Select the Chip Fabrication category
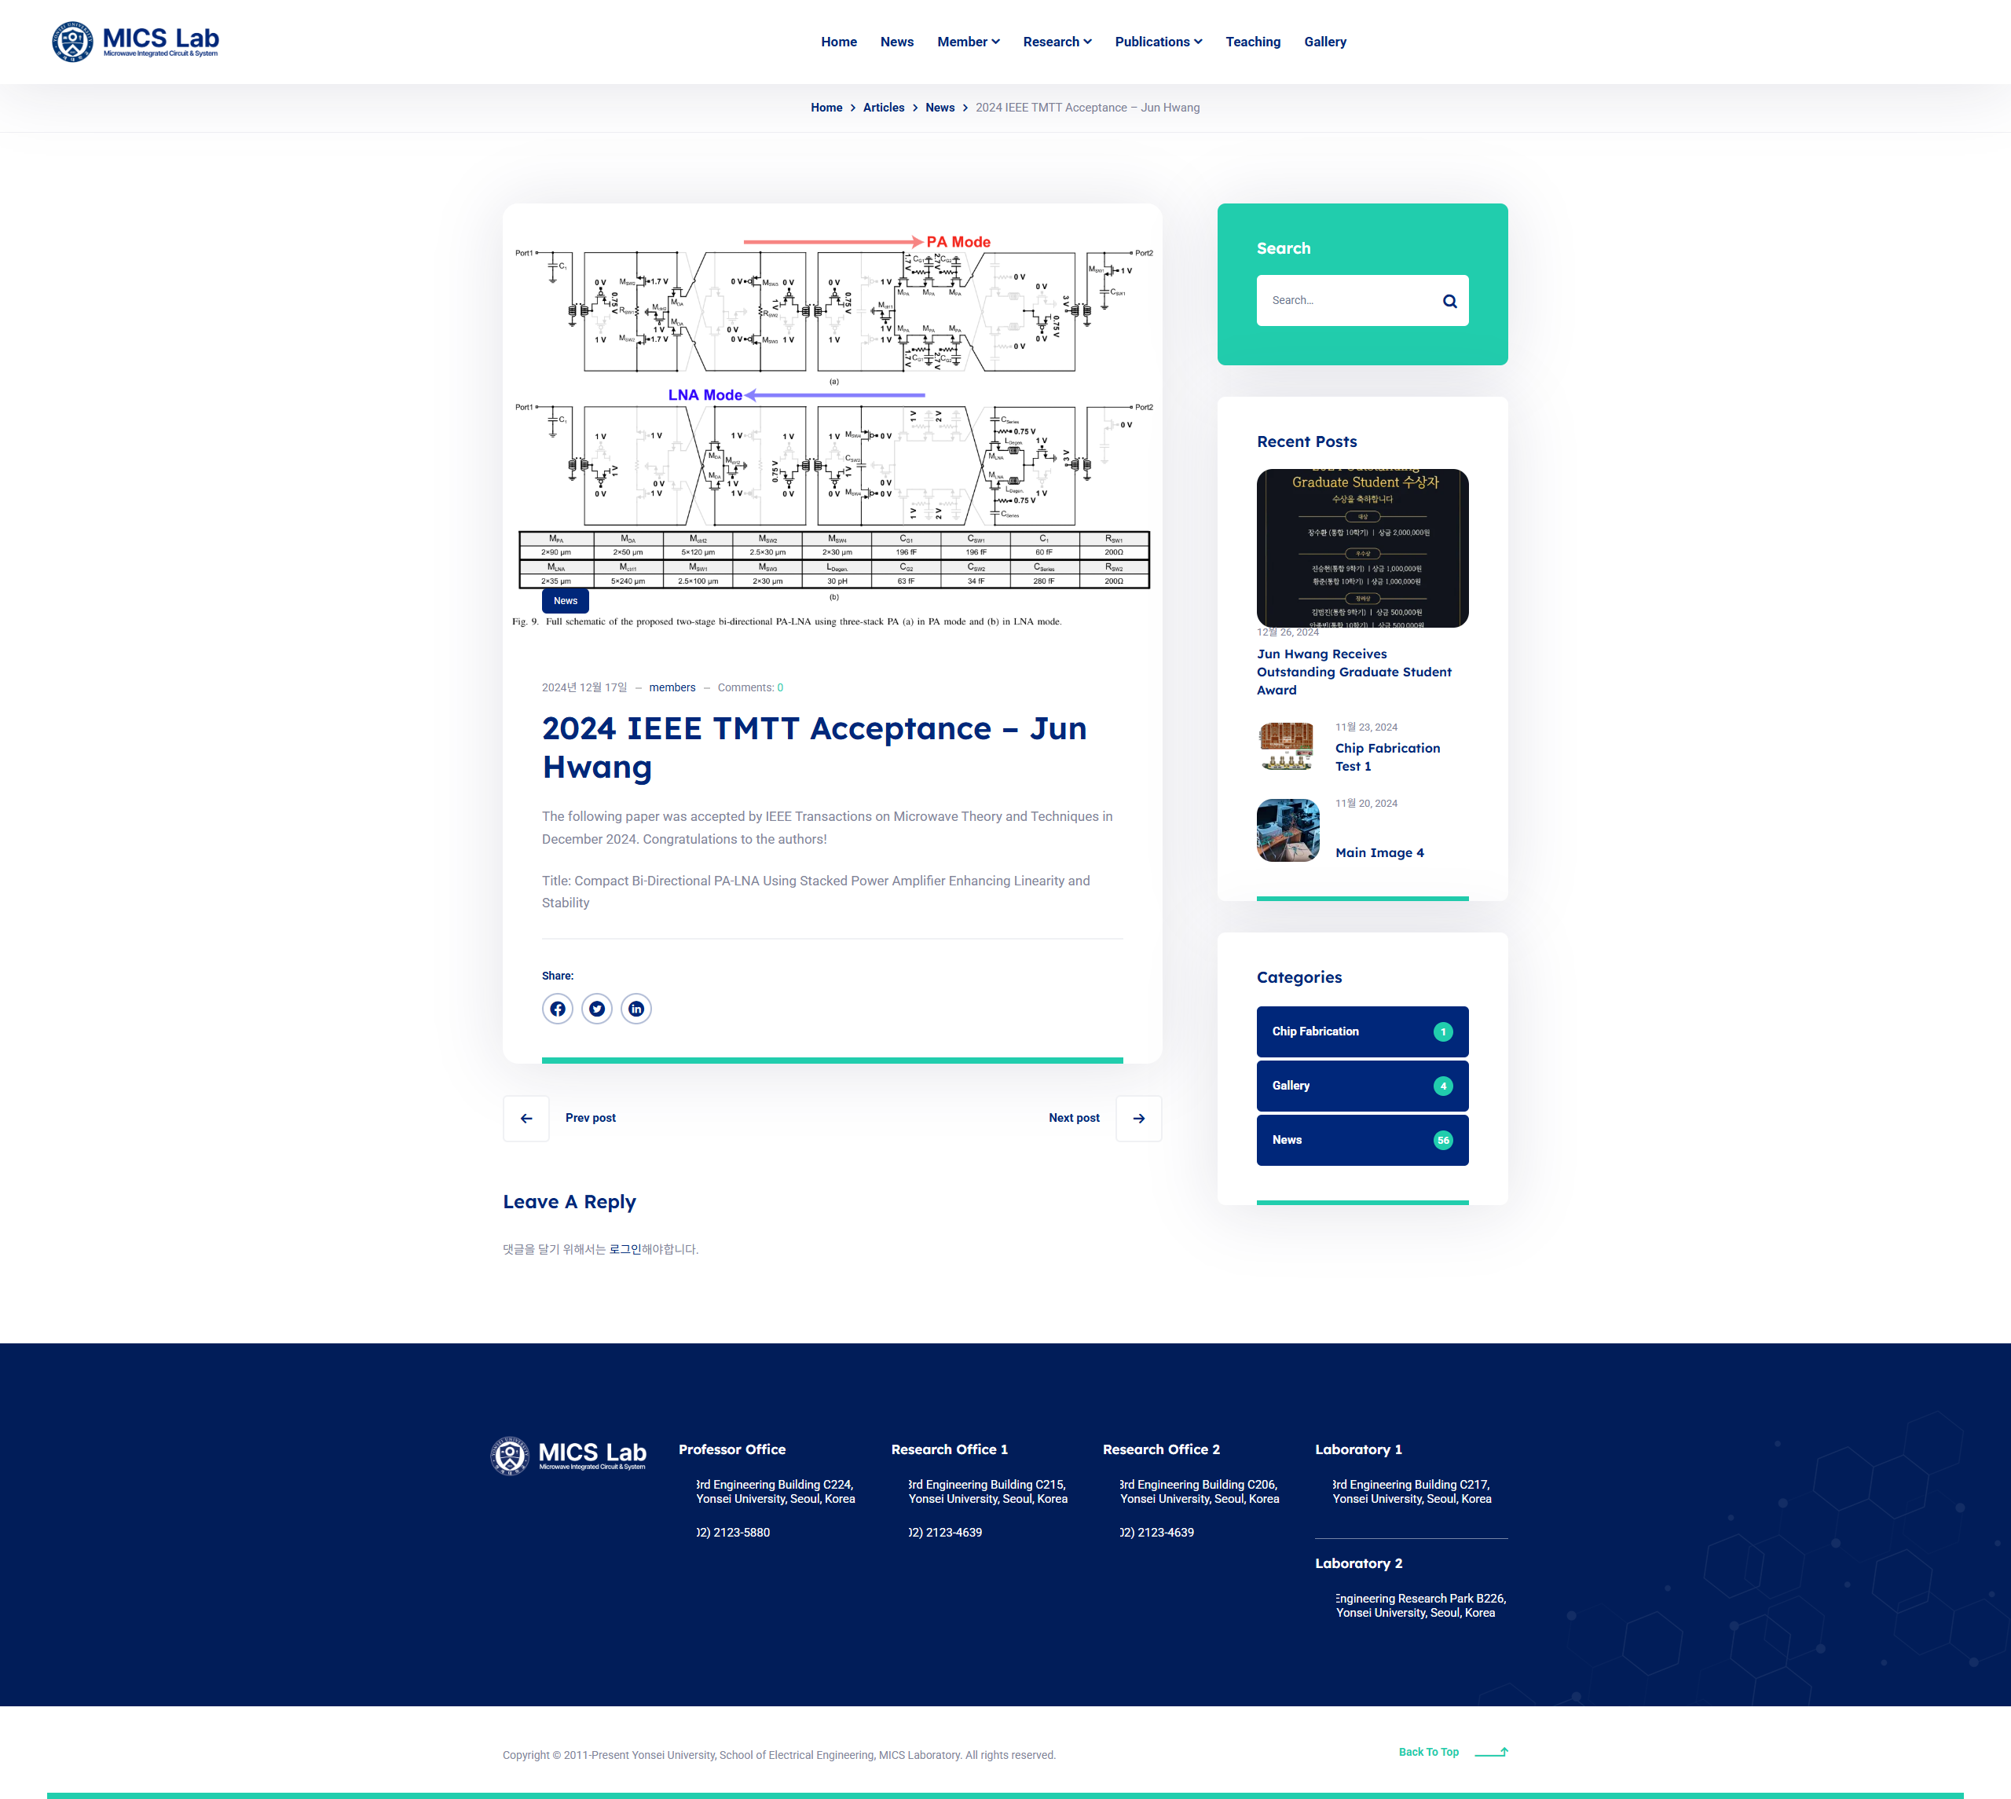2011x1799 pixels. (x=1362, y=1032)
